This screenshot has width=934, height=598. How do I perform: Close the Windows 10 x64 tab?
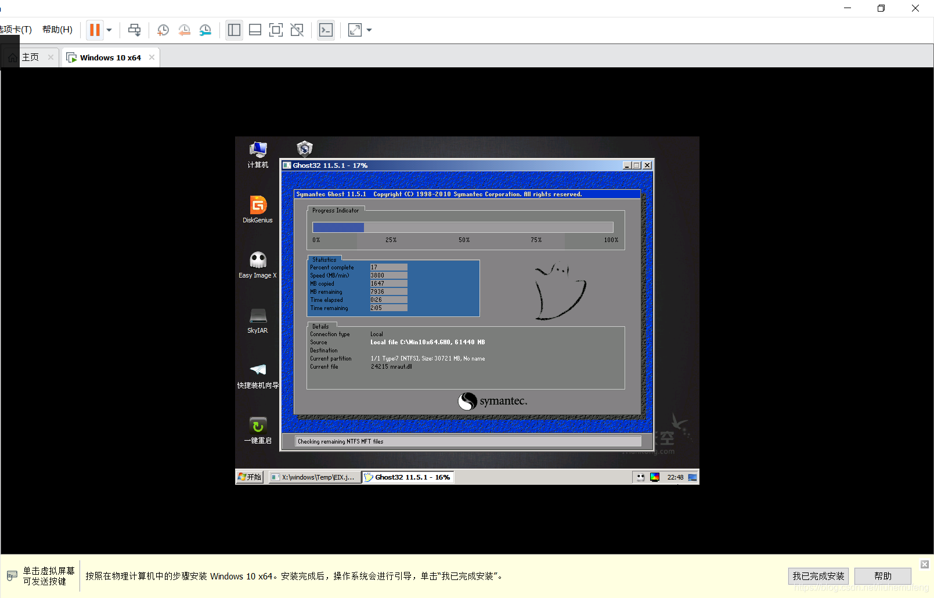click(152, 57)
